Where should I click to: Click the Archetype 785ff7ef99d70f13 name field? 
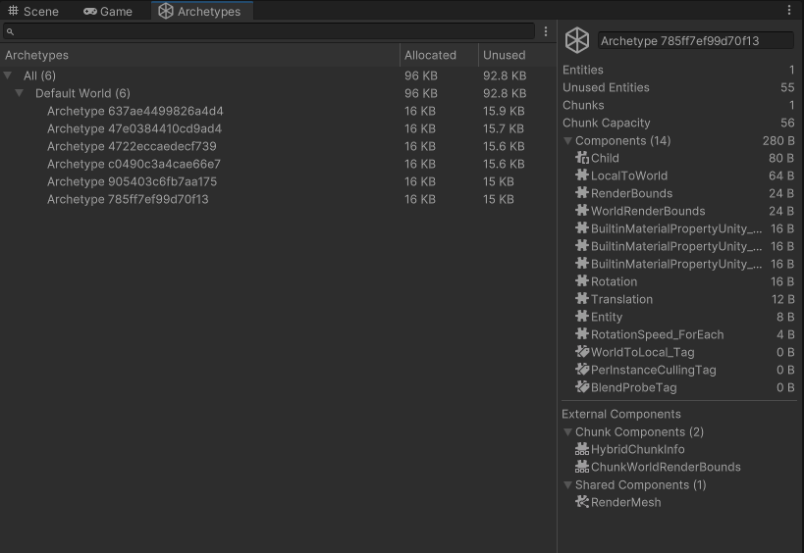tap(696, 41)
